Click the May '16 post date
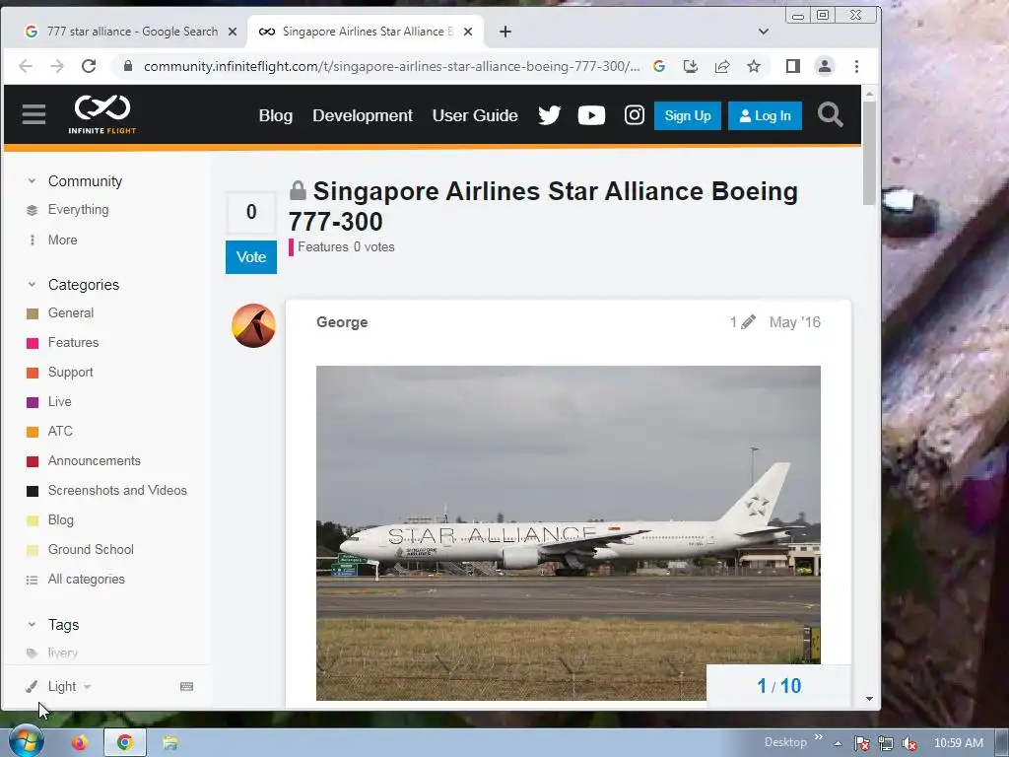 click(x=795, y=322)
